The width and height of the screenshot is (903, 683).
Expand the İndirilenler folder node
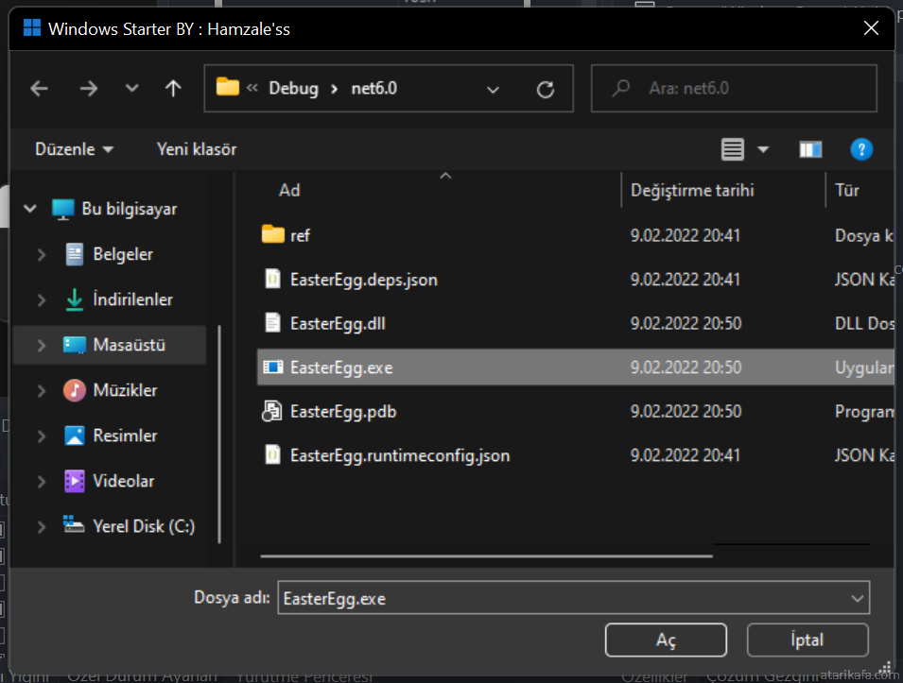(42, 299)
